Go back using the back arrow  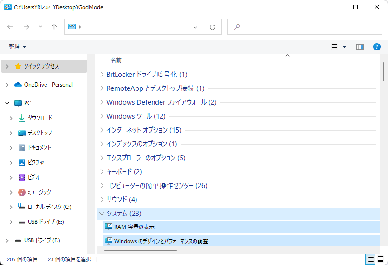pyautogui.click(x=10, y=27)
